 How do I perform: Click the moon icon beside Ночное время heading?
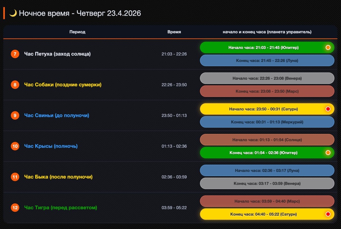pyautogui.click(x=13, y=13)
